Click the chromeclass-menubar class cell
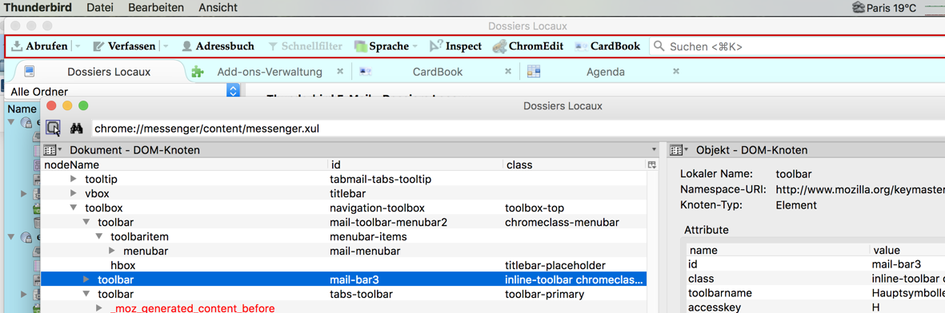 click(562, 222)
